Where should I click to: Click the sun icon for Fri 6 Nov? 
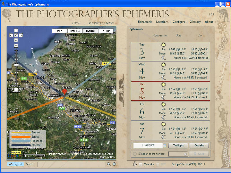[163, 104]
